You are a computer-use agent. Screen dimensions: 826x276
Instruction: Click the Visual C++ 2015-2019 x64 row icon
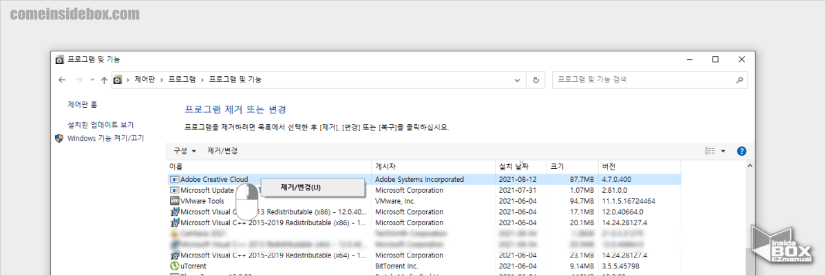tap(174, 255)
